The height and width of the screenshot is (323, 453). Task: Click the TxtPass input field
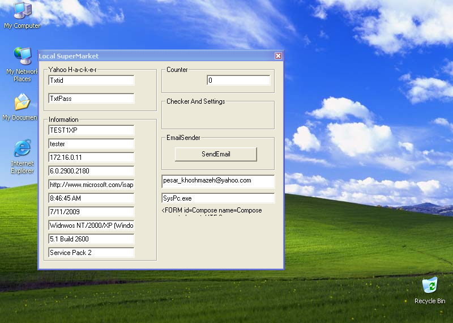(91, 99)
